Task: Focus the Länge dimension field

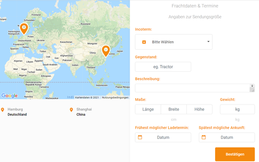Action: 148,109
